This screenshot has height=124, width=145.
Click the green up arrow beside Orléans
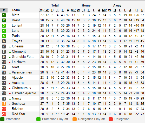click(x=10, y=47)
